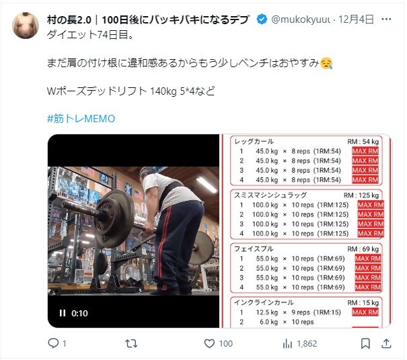Viewport: 407px width, 360px height.
Task: Click the deadlift video frame
Action: click(133, 230)
